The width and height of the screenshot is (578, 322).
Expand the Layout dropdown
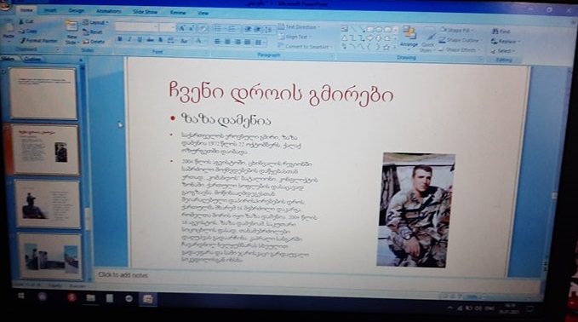click(95, 22)
